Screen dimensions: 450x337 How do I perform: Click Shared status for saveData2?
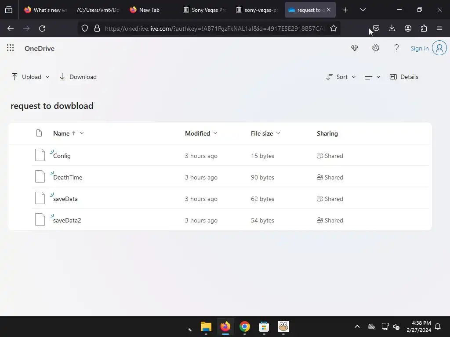tap(330, 220)
